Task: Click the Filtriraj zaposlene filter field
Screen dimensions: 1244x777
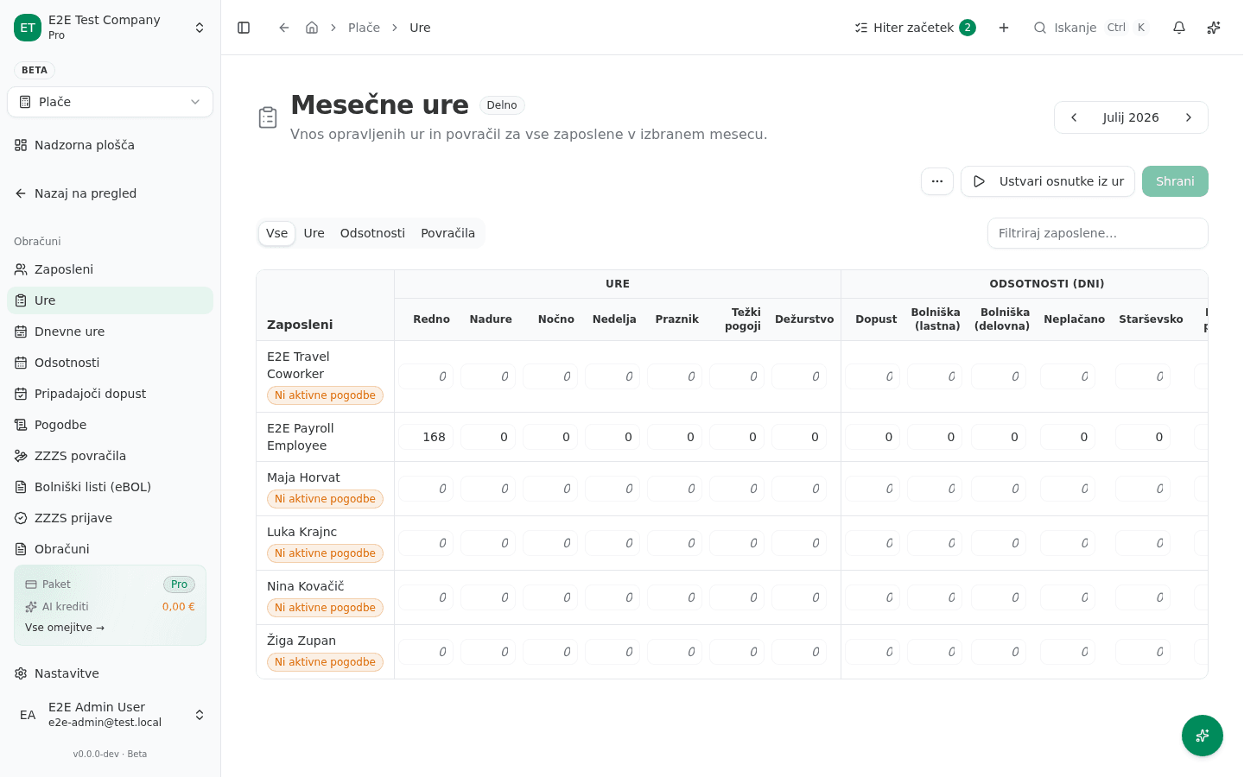Action: pos(1097,233)
